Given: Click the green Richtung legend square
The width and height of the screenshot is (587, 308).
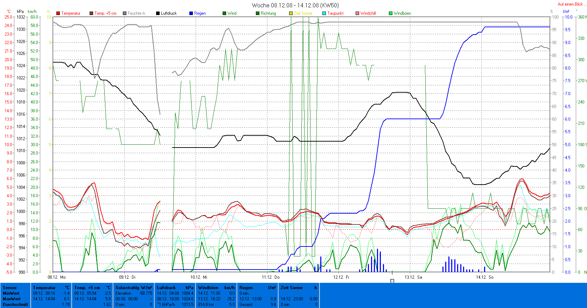Looking at the screenshot, I should [x=258, y=13].
